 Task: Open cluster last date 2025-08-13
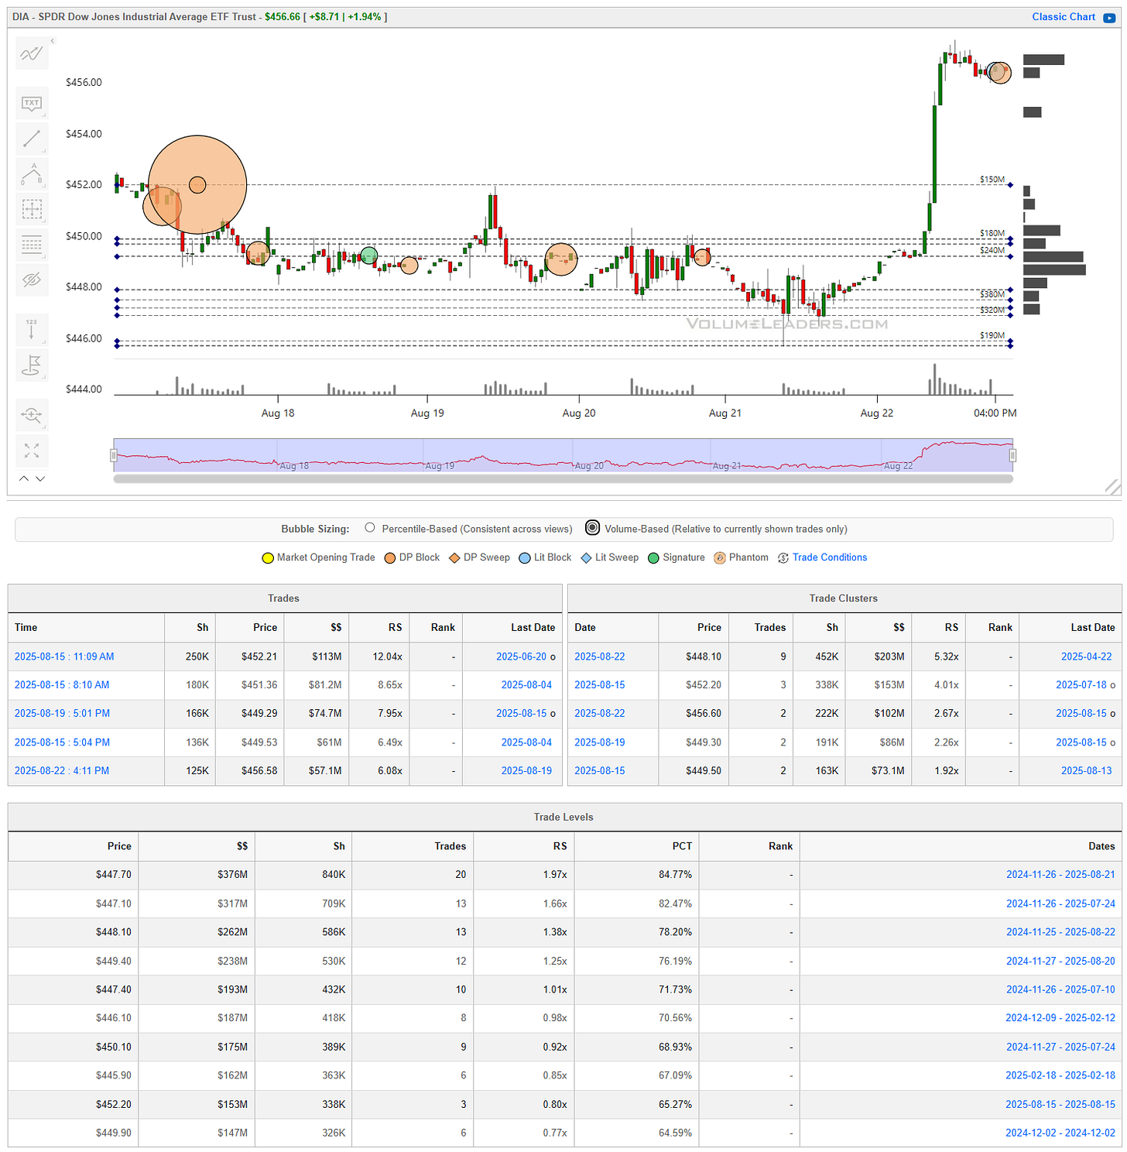click(1086, 770)
